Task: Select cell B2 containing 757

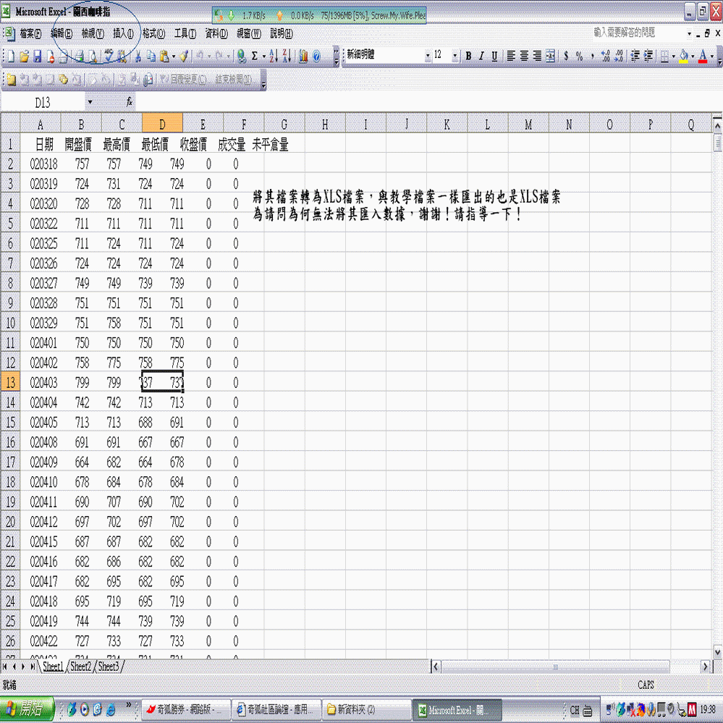Action: [81, 164]
